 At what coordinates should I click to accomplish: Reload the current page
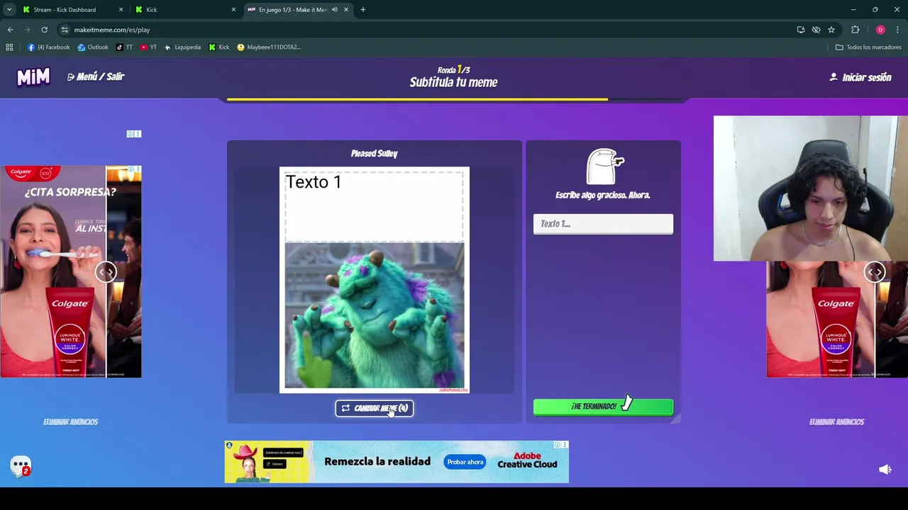(44, 30)
